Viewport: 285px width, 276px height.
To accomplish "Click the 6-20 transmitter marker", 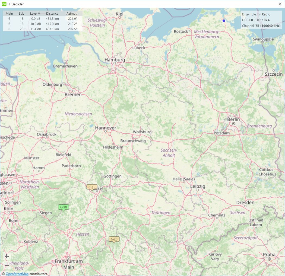I will [x=114, y=239].
